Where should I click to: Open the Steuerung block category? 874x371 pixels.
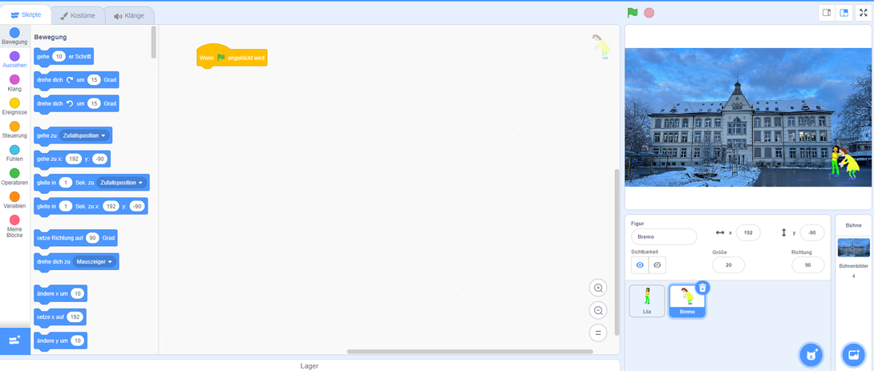pos(14,130)
